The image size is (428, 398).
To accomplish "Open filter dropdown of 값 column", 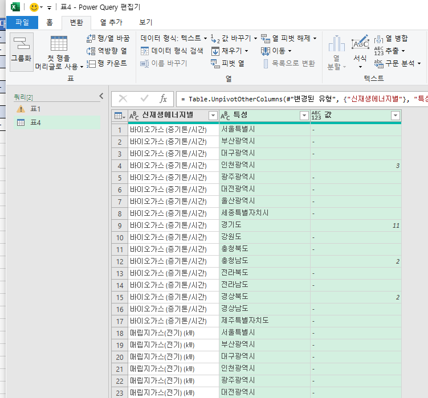I will coord(396,116).
